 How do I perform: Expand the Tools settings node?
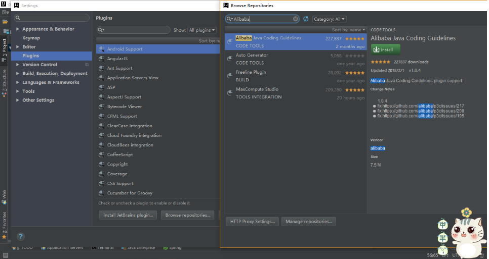tap(18, 91)
